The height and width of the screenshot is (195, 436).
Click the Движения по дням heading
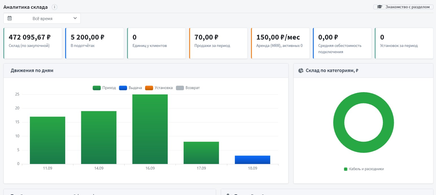(32, 71)
